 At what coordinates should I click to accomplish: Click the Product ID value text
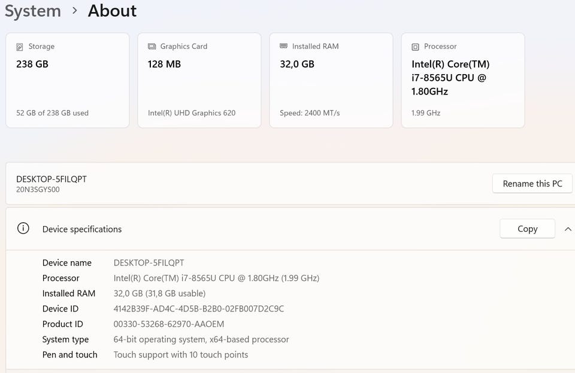point(168,325)
